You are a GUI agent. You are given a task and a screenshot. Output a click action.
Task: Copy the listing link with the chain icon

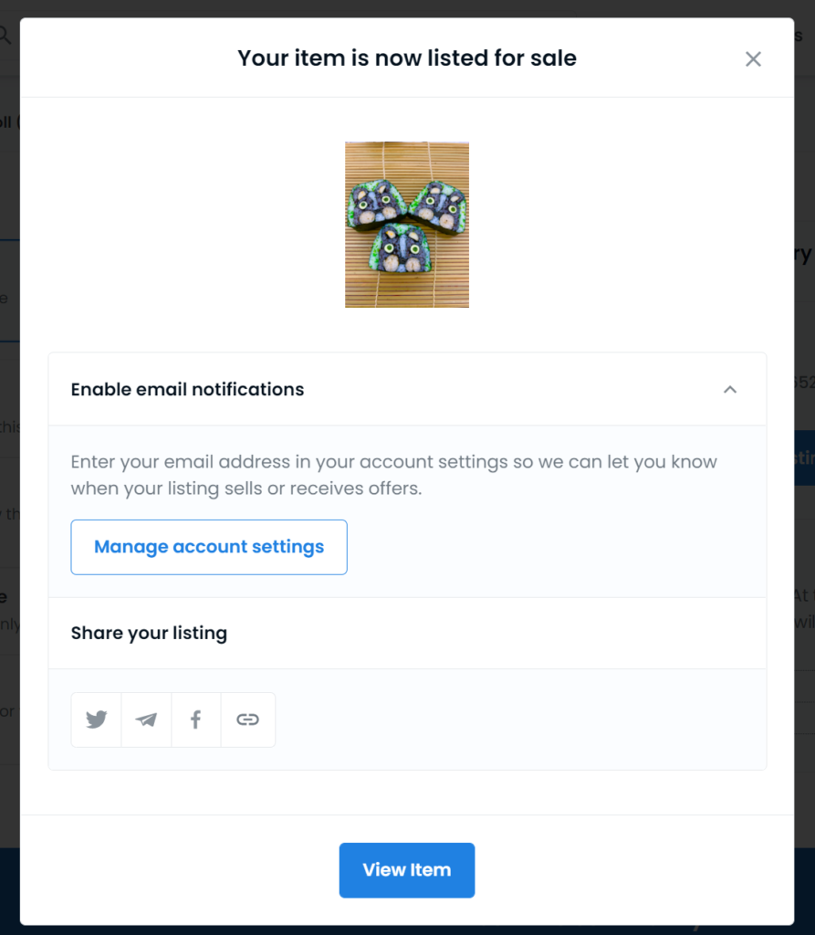pos(247,720)
